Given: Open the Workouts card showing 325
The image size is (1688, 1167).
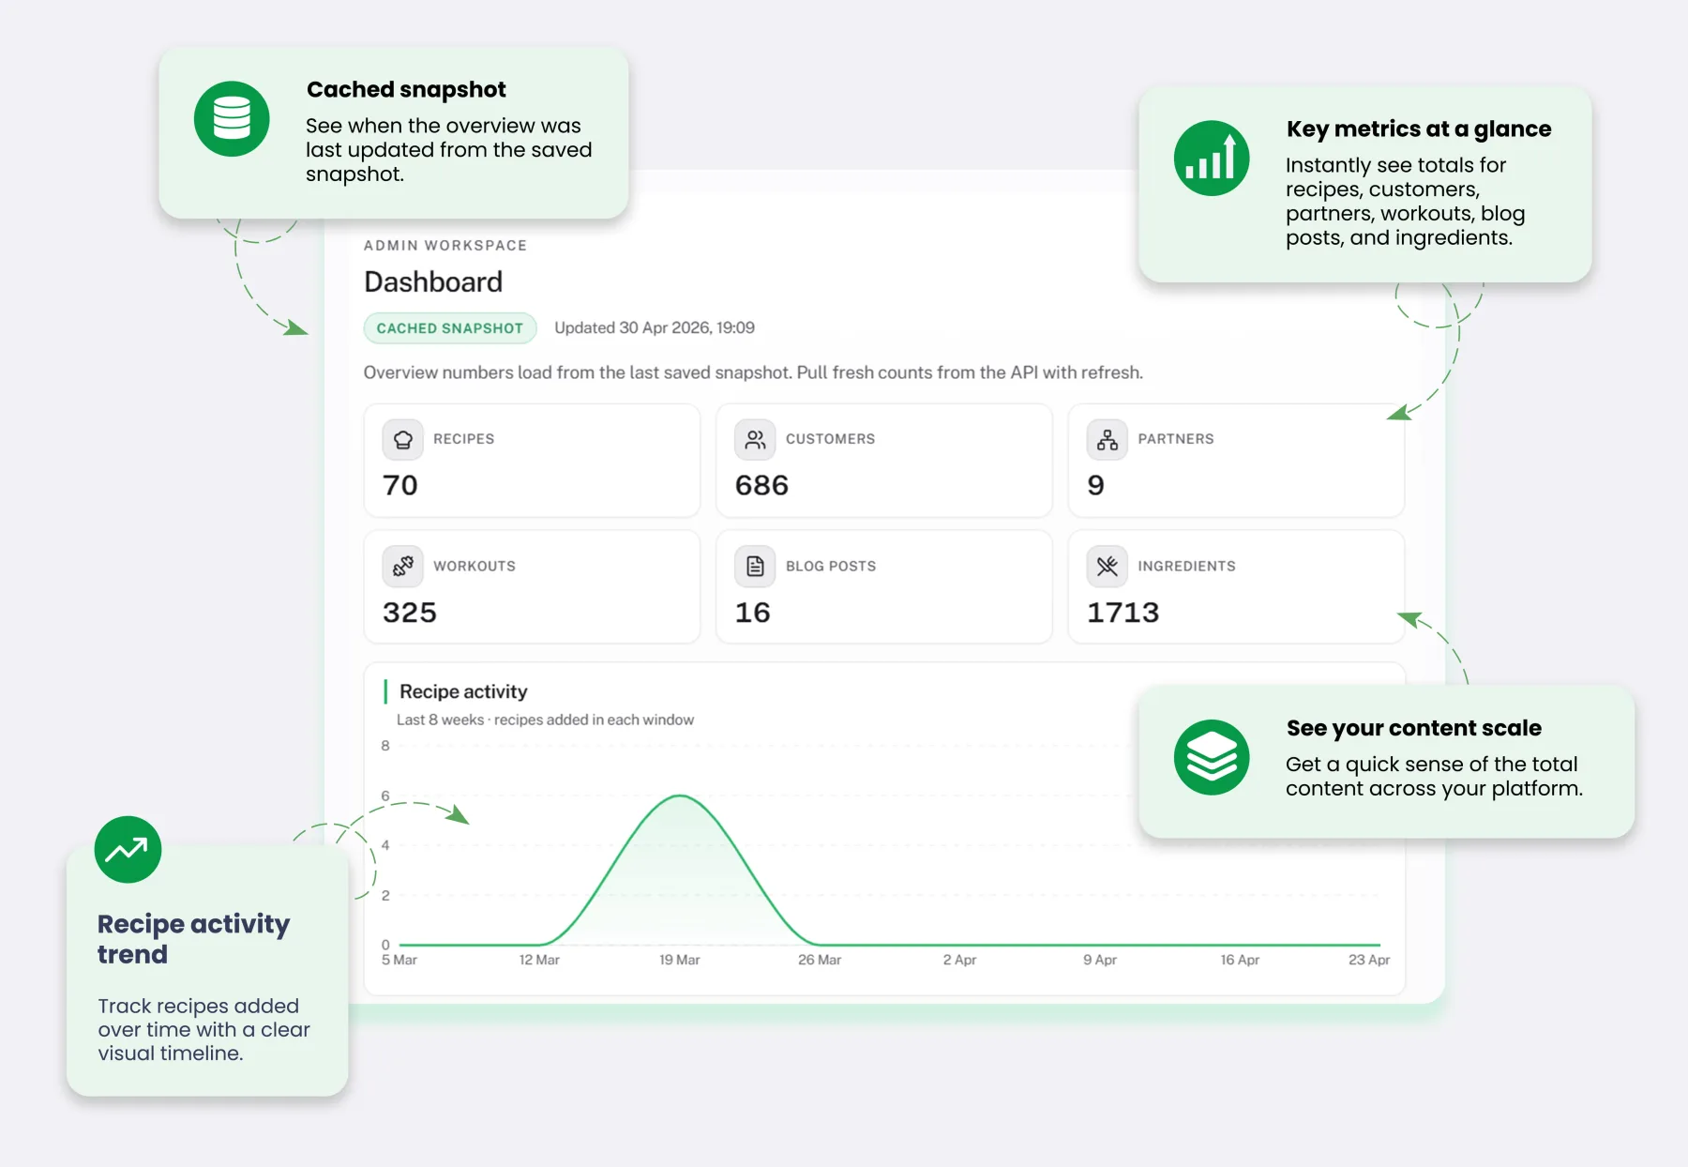Looking at the screenshot, I should tap(532, 587).
